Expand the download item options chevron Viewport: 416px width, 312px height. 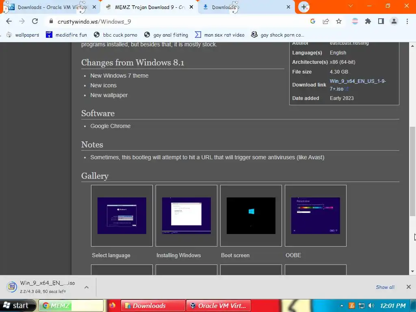(87, 287)
